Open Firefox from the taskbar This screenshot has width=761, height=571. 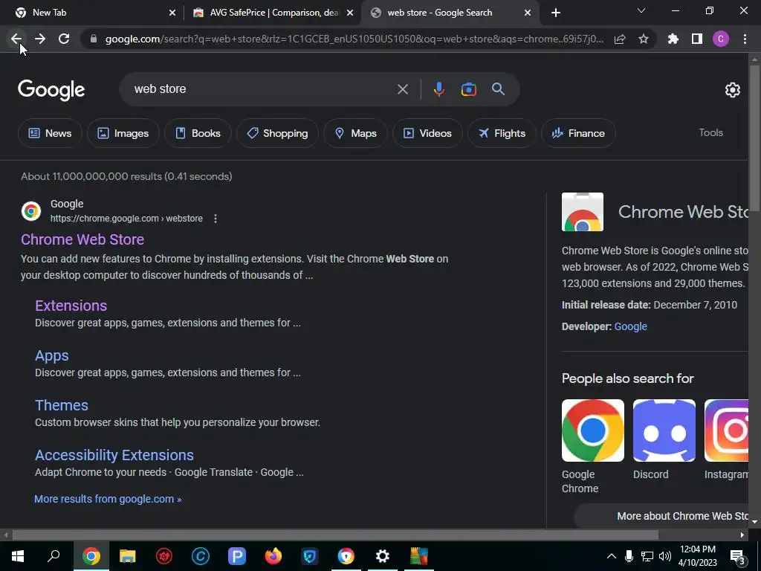pos(273,556)
